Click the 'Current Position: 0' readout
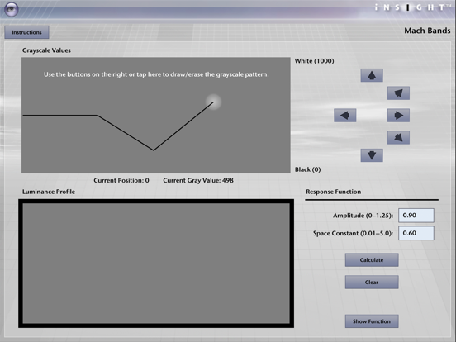The image size is (456, 342). pos(121,180)
